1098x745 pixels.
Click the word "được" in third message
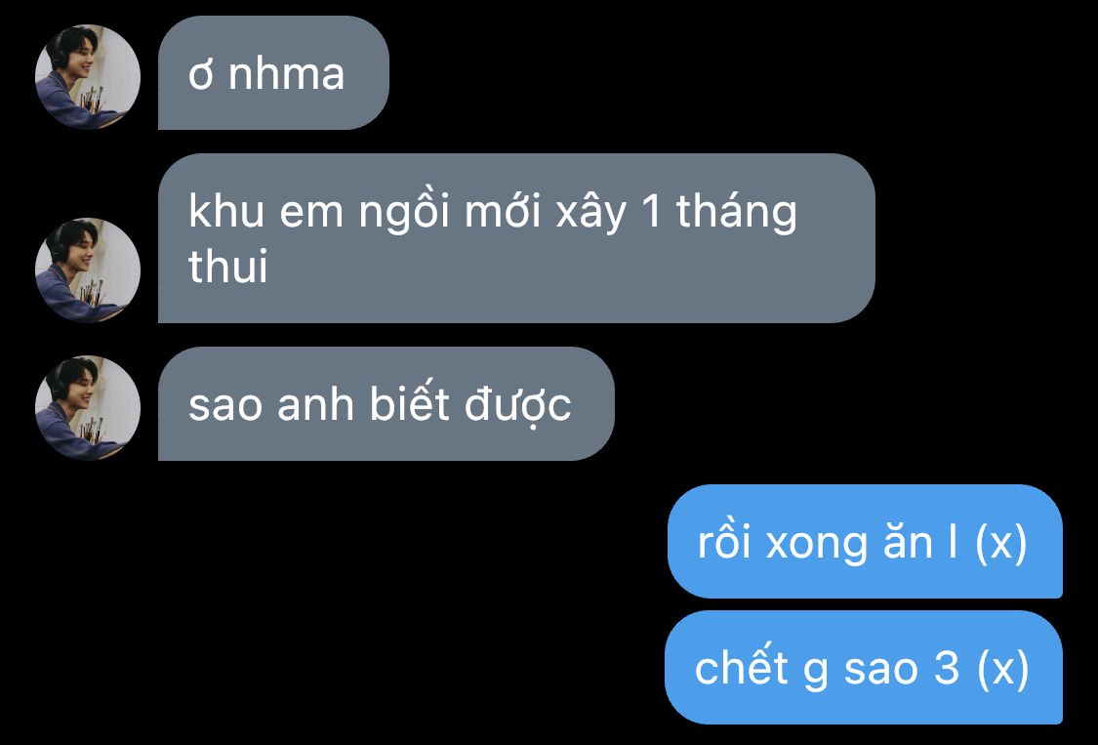click(x=517, y=405)
